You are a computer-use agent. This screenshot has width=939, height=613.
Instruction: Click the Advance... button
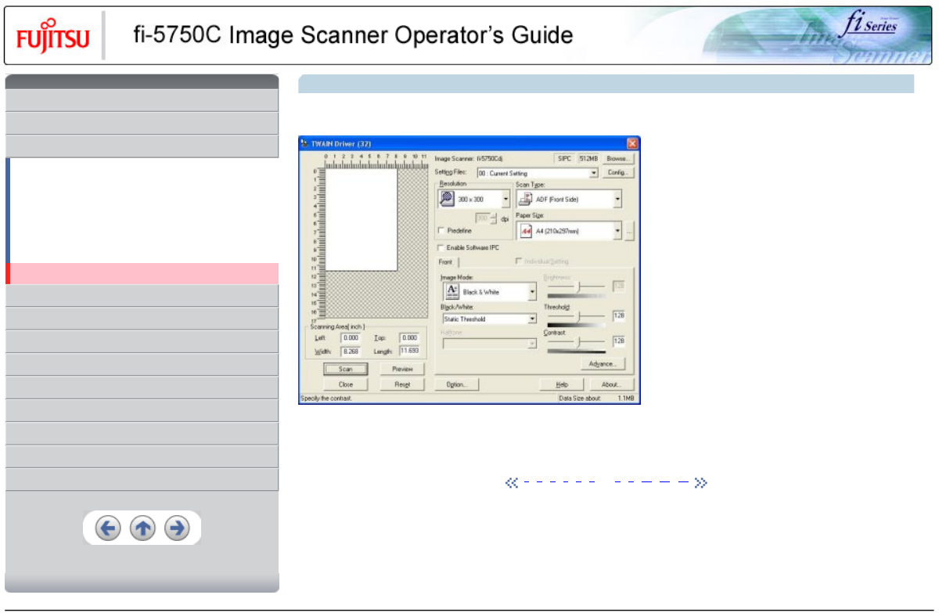coord(603,364)
